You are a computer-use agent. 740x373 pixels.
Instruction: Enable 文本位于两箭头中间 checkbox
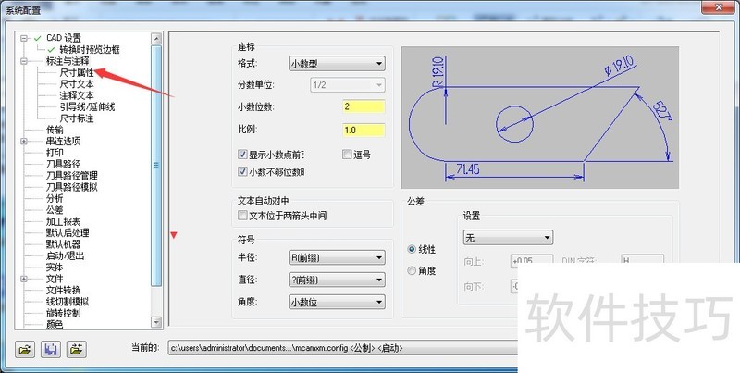pos(242,216)
